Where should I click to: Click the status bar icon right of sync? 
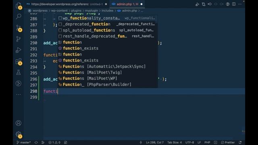click(x=43, y=142)
